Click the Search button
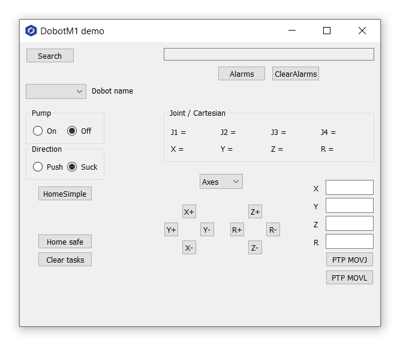400x346 pixels. [50, 56]
